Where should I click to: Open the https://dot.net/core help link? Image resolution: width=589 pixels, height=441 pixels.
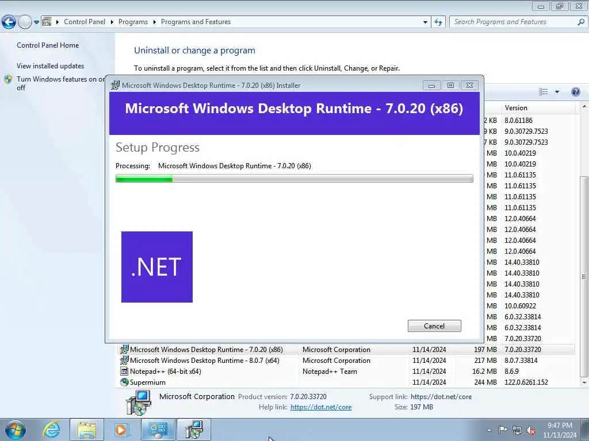(x=321, y=407)
